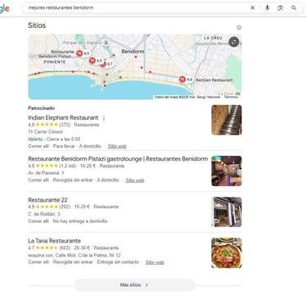Click the magnifying glass search icon
This screenshot has height=300, width=307.
[x=294, y=8]
